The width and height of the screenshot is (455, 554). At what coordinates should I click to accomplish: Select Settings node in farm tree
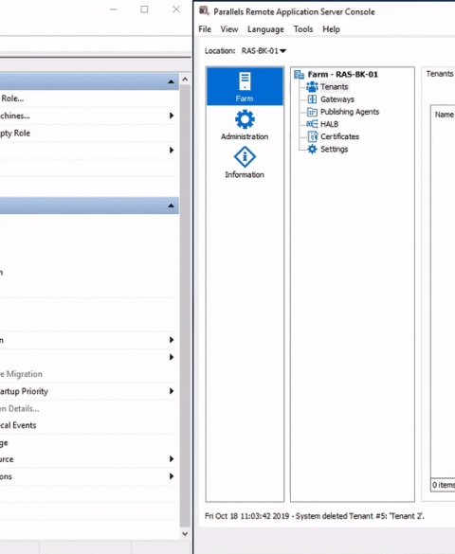point(334,149)
